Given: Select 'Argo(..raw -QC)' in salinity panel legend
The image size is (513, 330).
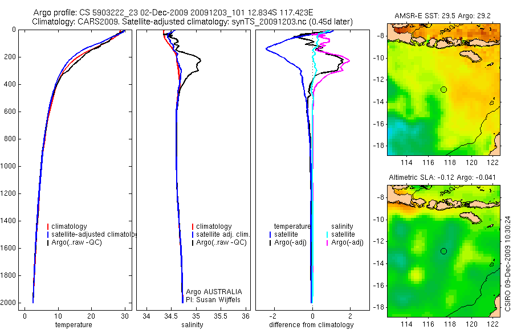Looking at the screenshot, I should tap(222, 242).
